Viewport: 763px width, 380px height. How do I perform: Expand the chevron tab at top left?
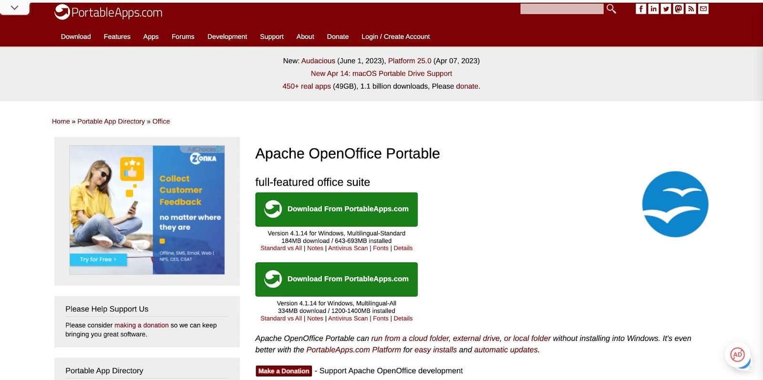coord(15,8)
